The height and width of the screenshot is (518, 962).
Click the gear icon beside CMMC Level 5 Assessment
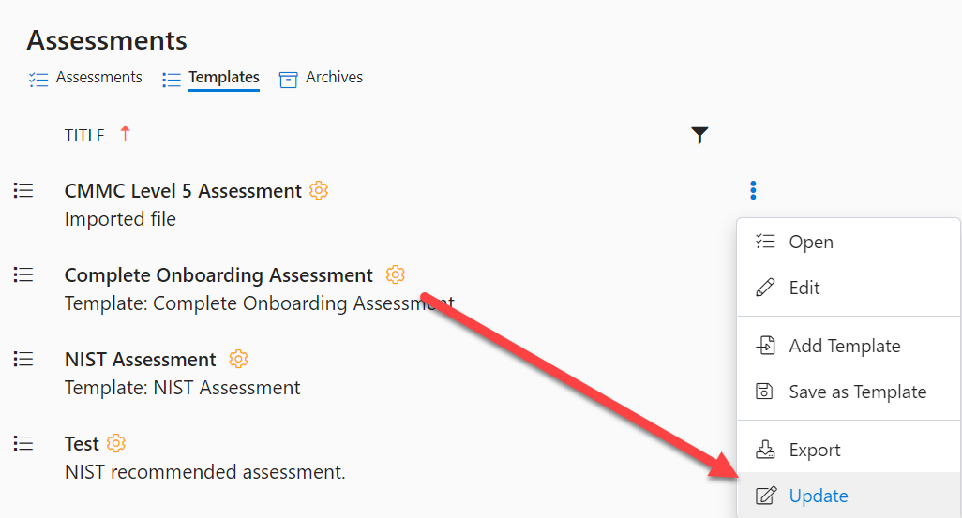[319, 191]
